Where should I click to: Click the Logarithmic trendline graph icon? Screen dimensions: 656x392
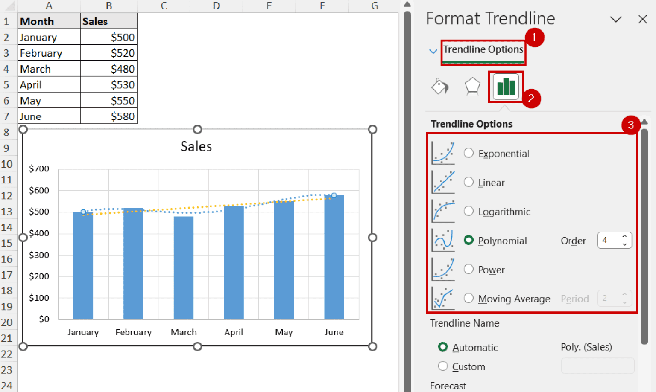443,211
